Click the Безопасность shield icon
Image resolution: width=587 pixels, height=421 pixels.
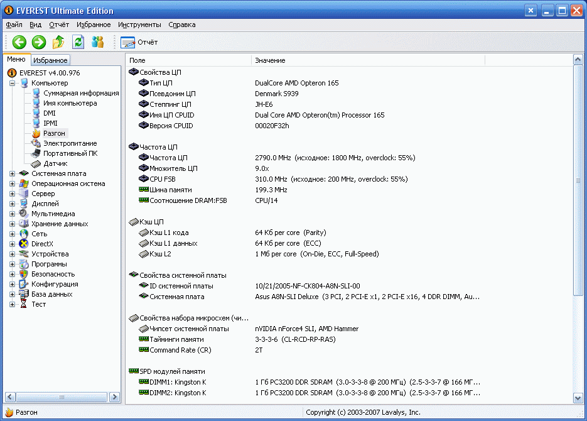click(24, 274)
